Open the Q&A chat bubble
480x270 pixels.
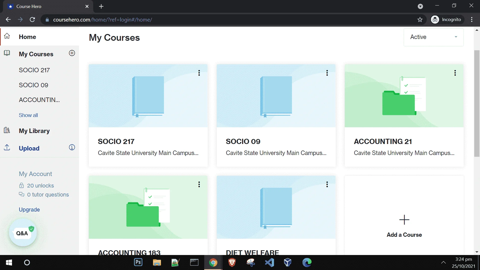pyautogui.click(x=23, y=233)
